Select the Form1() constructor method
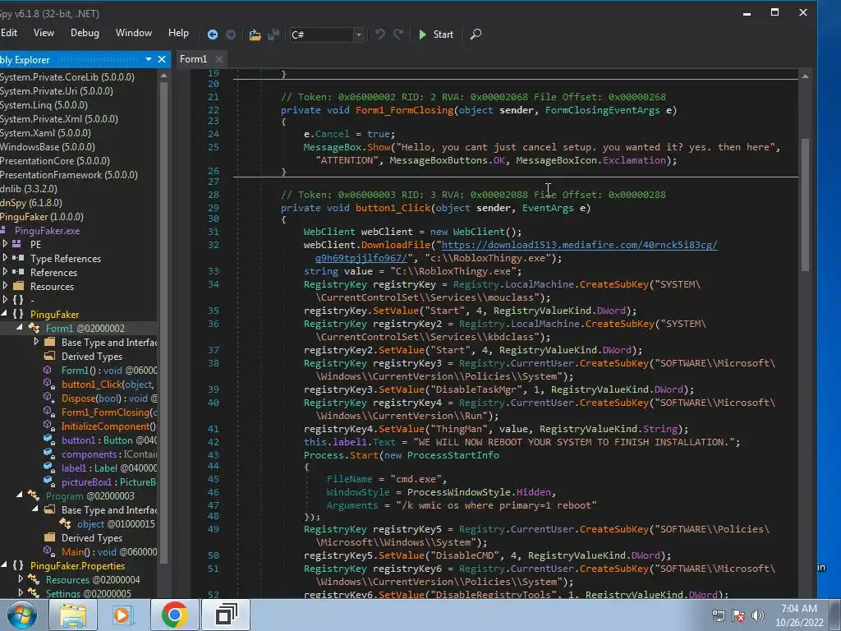This screenshot has width=841, height=631. (x=109, y=371)
